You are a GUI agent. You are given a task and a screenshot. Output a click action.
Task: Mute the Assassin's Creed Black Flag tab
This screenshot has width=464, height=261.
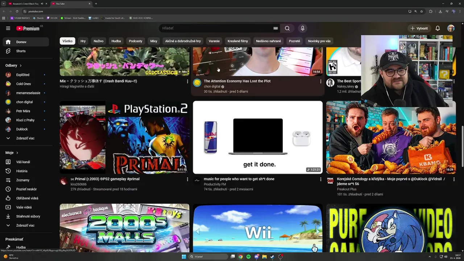pos(42,4)
